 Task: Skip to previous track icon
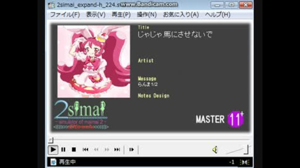[85, 150]
